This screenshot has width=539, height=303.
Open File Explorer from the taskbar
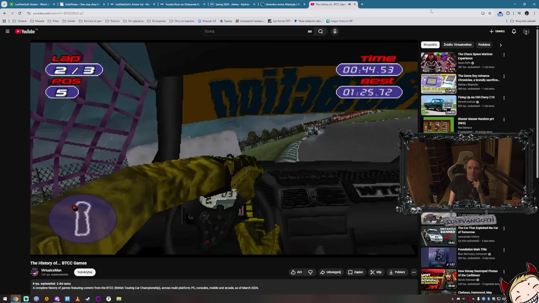[119, 299]
